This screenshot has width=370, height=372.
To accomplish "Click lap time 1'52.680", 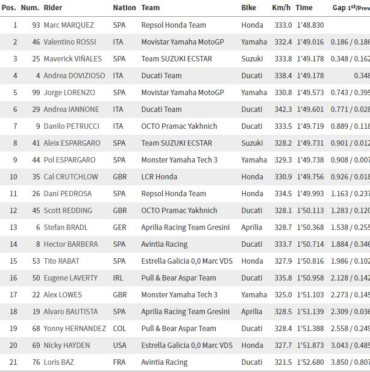I will click(x=310, y=362).
